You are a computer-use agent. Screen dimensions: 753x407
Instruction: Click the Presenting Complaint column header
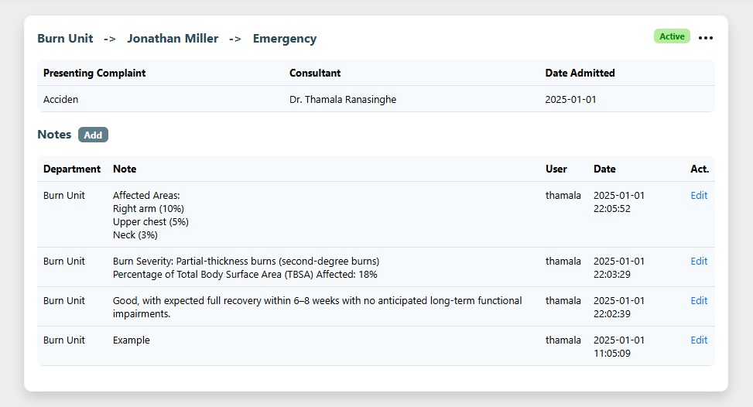click(x=94, y=74)
